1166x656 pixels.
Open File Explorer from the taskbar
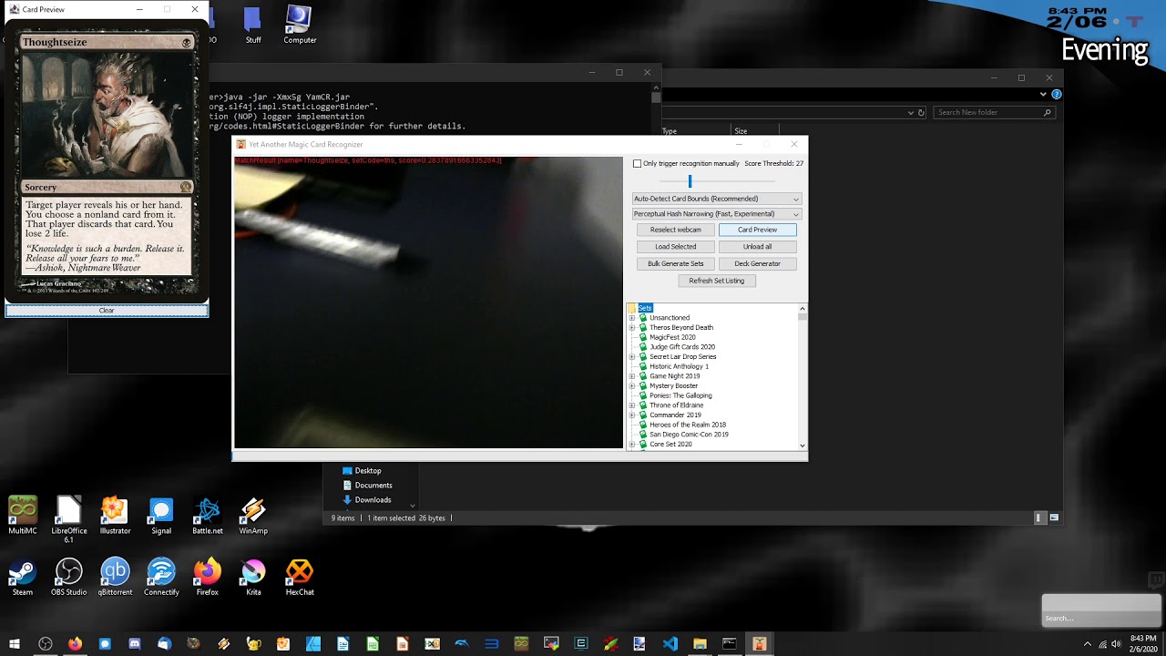pos(700,644)
